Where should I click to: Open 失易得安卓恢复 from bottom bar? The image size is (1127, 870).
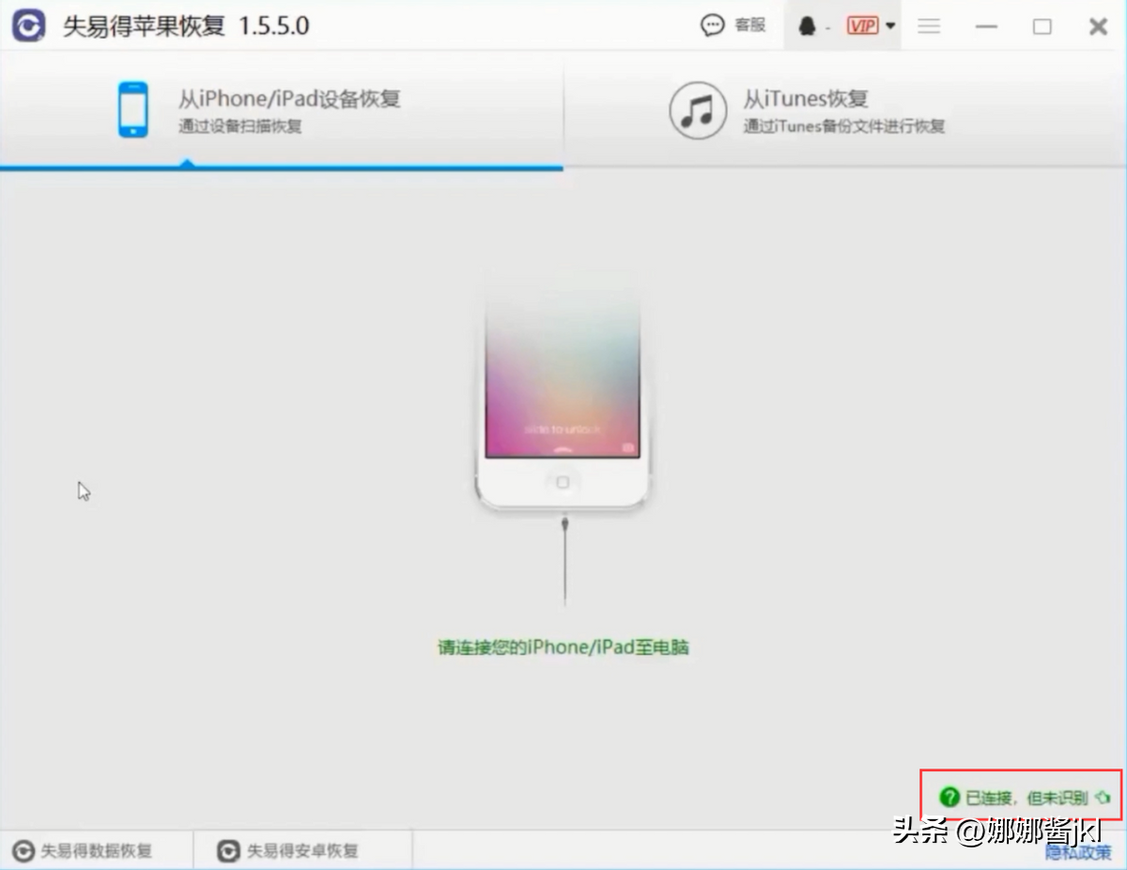[302, 851]
